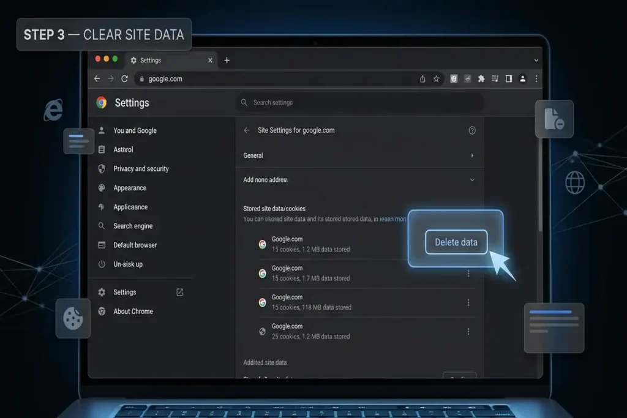Open help icon for Site Settings
The image size is (627, 418).
click(472, 130)
